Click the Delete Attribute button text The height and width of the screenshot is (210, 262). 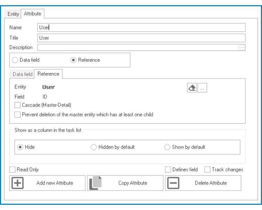pos(211,183)
